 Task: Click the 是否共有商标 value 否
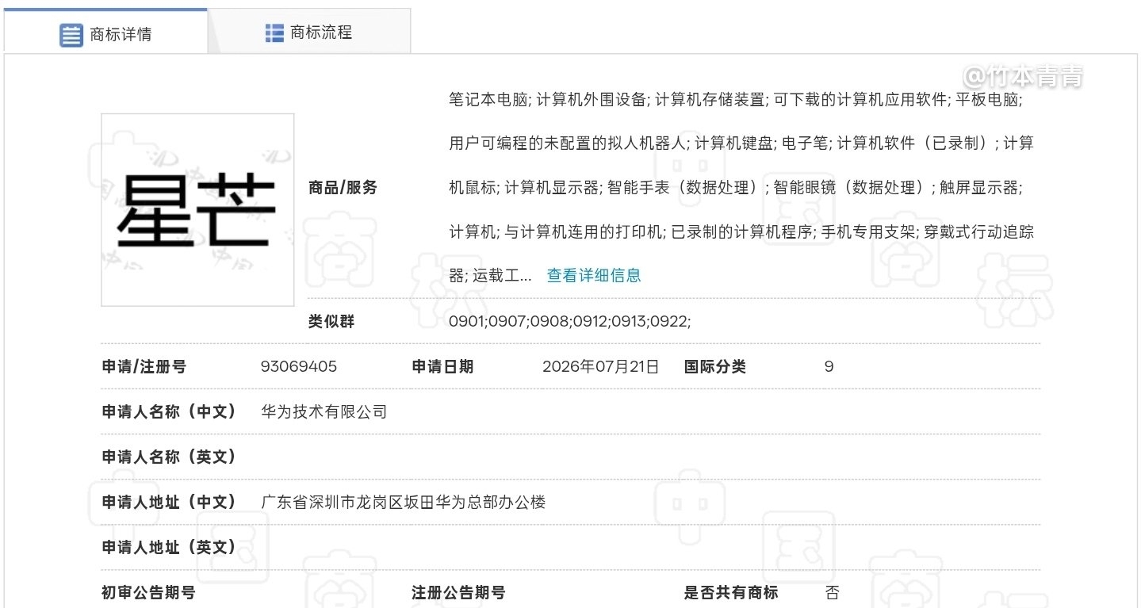[832, 592]
